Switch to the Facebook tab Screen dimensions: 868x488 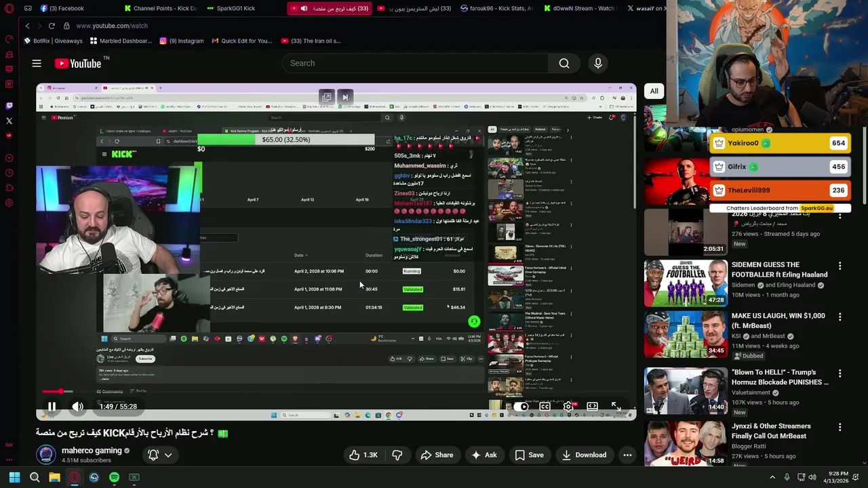pyautogui.click(x=62, y=8)
